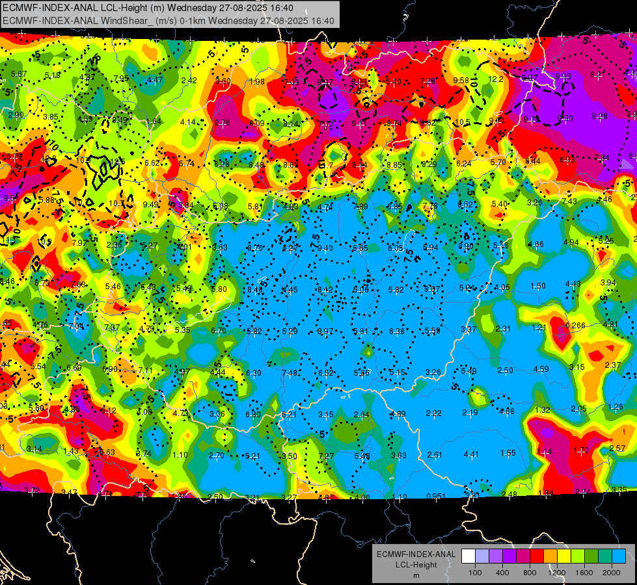Select the magenta-pink legend swatch
Screen dimensions: 637x585
(x=523, y=556)
